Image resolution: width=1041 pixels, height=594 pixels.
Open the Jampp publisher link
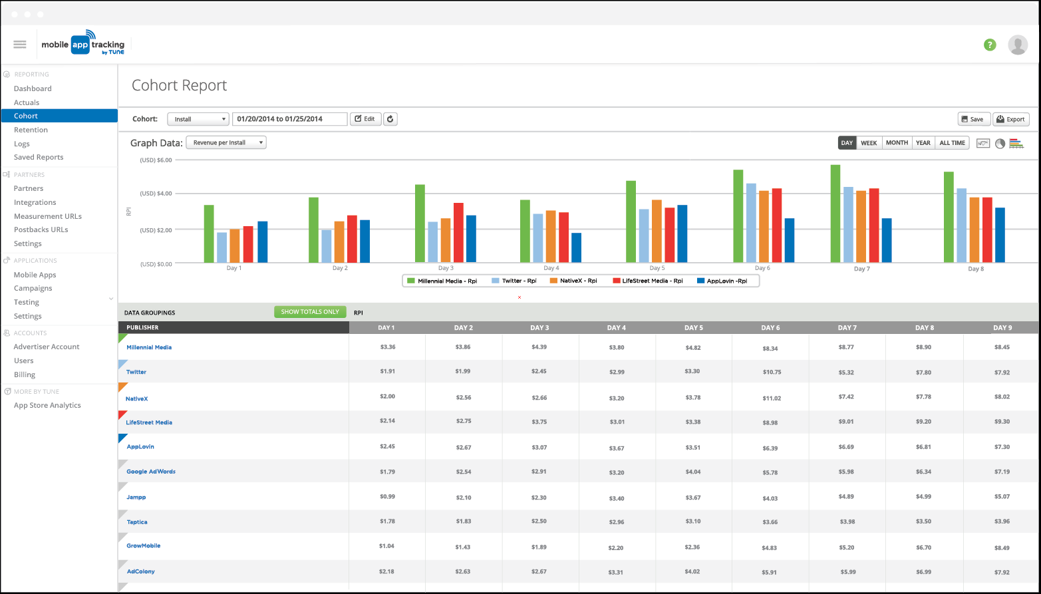click(136, 497)
